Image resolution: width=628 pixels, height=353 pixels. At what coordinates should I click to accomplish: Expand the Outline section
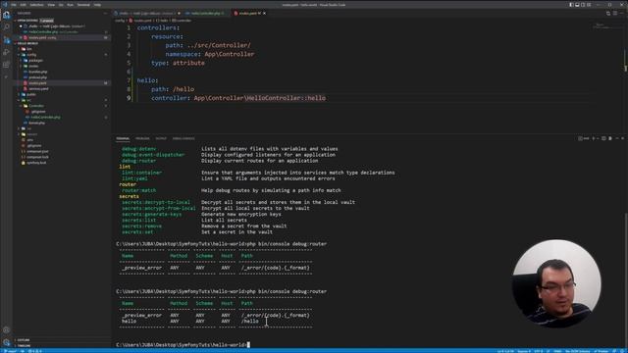(24, 340)
